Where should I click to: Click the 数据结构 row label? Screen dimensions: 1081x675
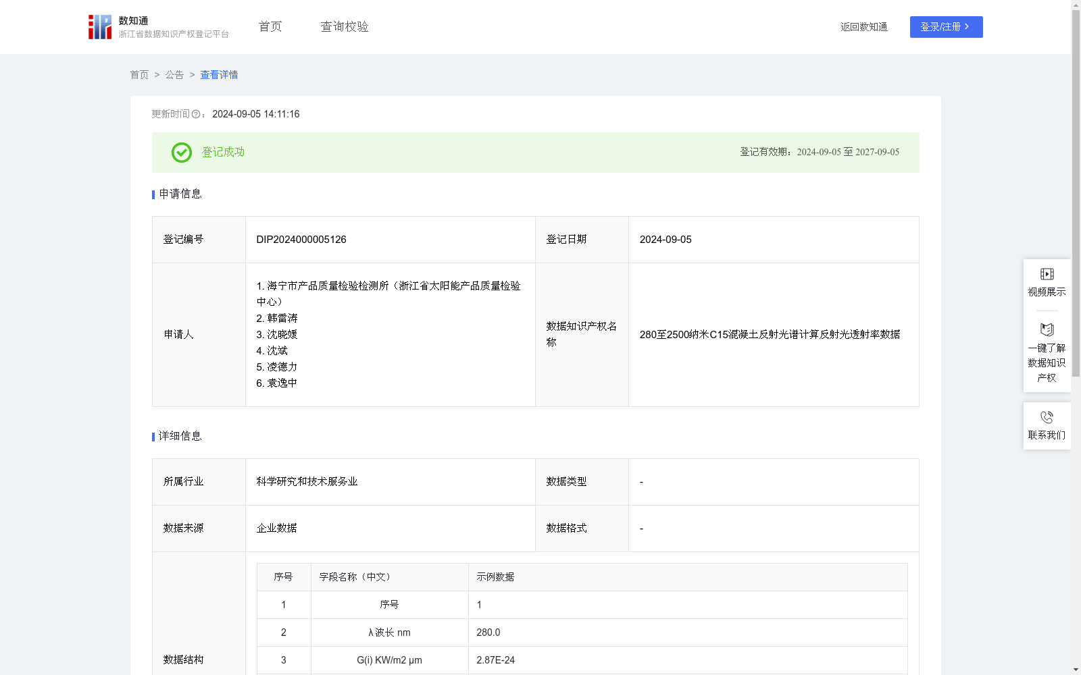tap(183, 659)
